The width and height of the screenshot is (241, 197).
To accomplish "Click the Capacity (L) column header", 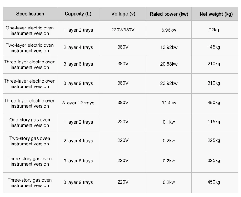I will pyautogui.click(x=78, y=14).
